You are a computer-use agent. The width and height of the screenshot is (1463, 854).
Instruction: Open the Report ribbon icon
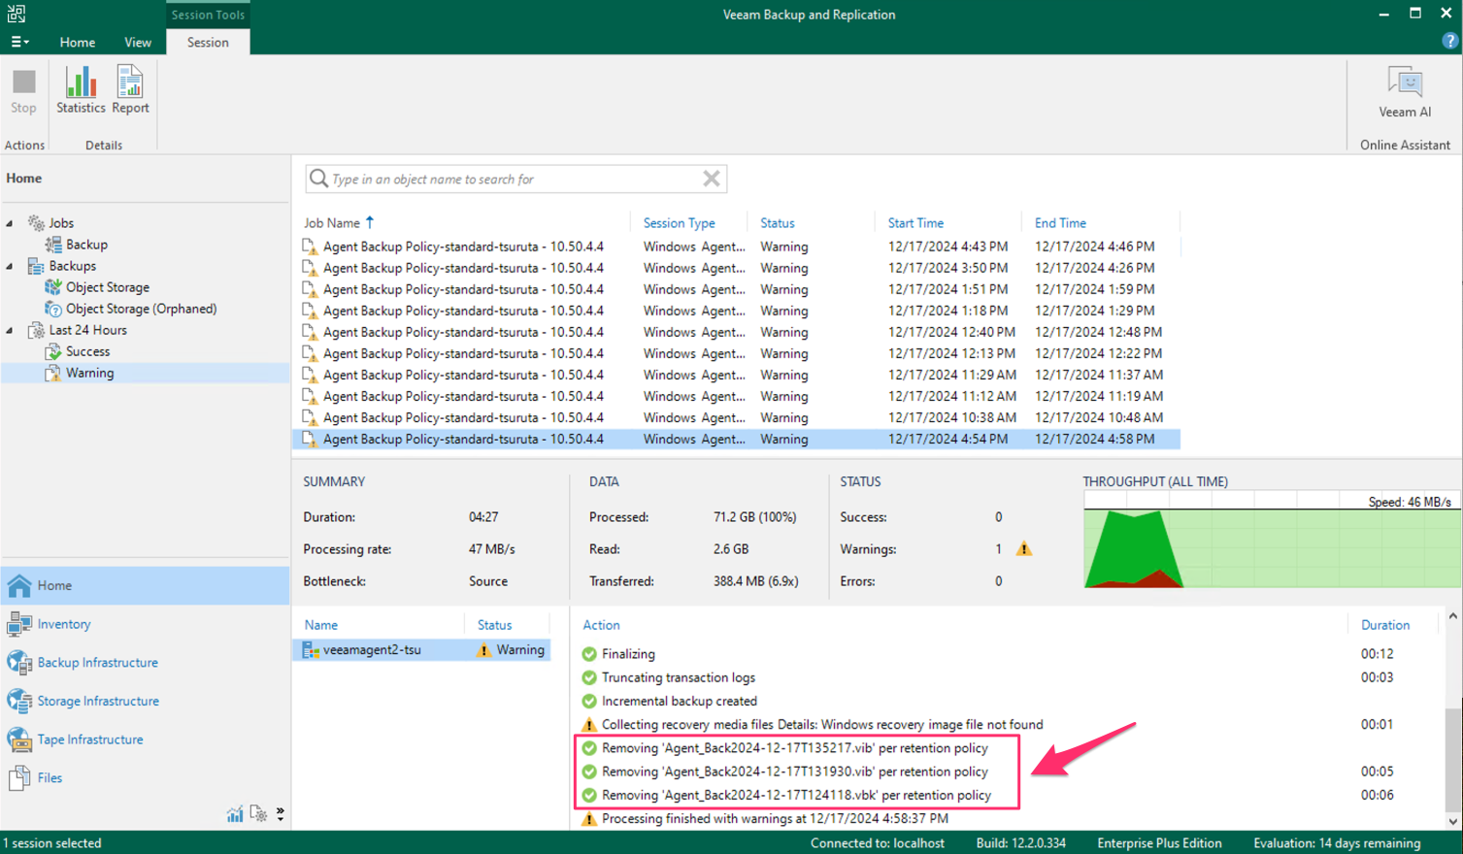tap(130, 82)
